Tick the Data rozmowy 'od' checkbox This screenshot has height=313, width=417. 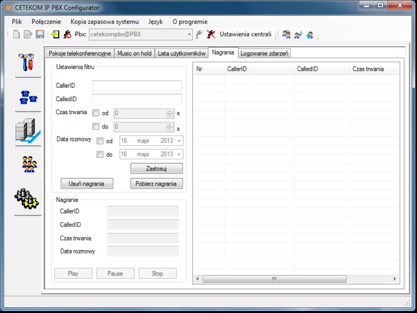[x=100, y=141]
